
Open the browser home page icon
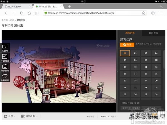[29, 13]
